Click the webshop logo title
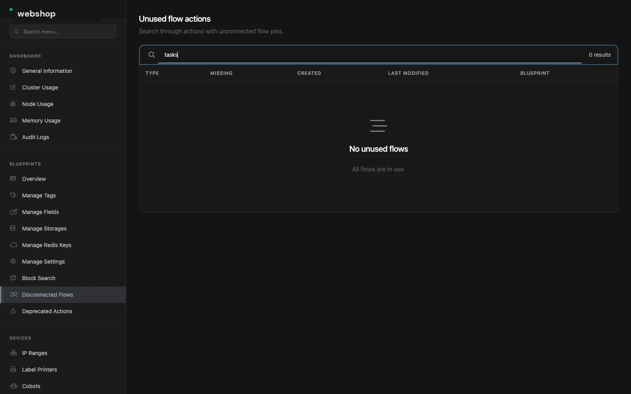The image size is (631, 394). [x=36, y=14]
